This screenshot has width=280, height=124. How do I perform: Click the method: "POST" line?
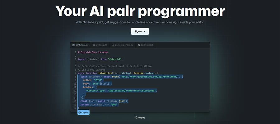click(x=93, y=80)
